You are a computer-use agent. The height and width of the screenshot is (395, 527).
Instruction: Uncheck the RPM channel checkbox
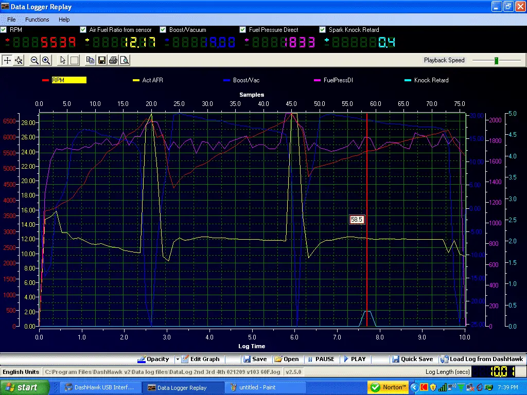point(4,29)
